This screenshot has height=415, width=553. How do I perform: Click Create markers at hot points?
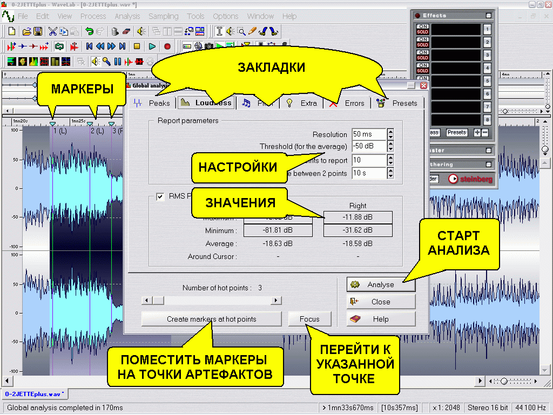tap(211, 319)
